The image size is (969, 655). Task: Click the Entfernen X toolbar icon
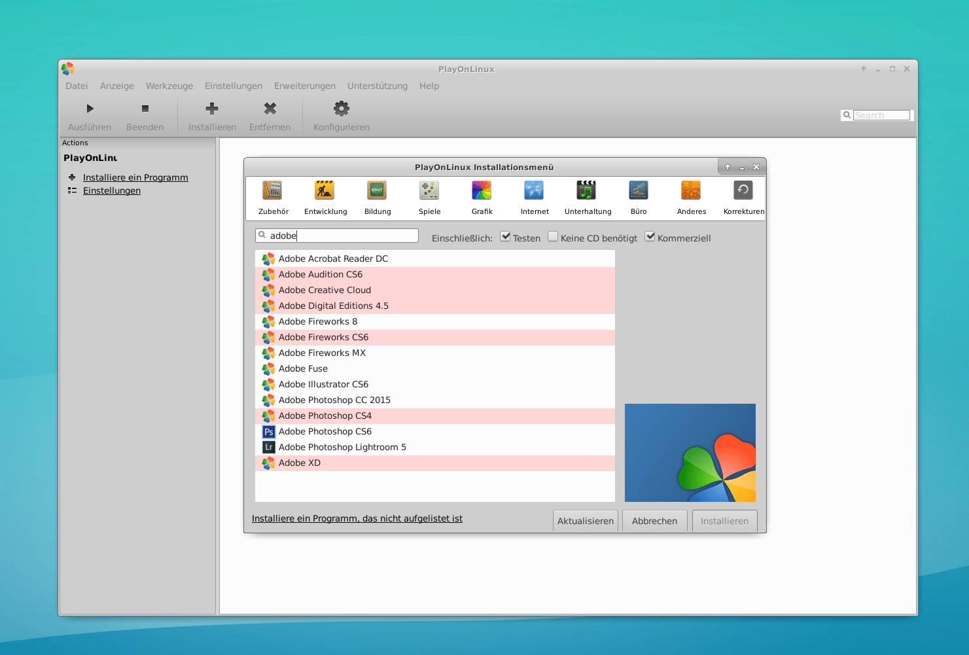pyautogui.click(x=270, y=109)
